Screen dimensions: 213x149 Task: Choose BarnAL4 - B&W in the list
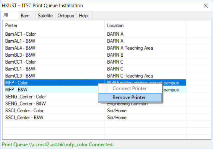click(20, 48)
